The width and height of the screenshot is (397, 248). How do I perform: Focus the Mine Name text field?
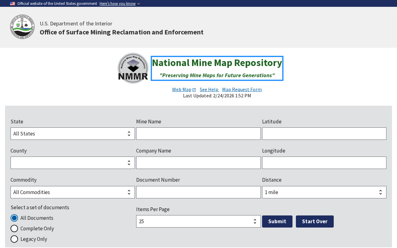(198, 134)
